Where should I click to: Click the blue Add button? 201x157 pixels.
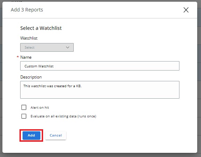click(31, 135)
